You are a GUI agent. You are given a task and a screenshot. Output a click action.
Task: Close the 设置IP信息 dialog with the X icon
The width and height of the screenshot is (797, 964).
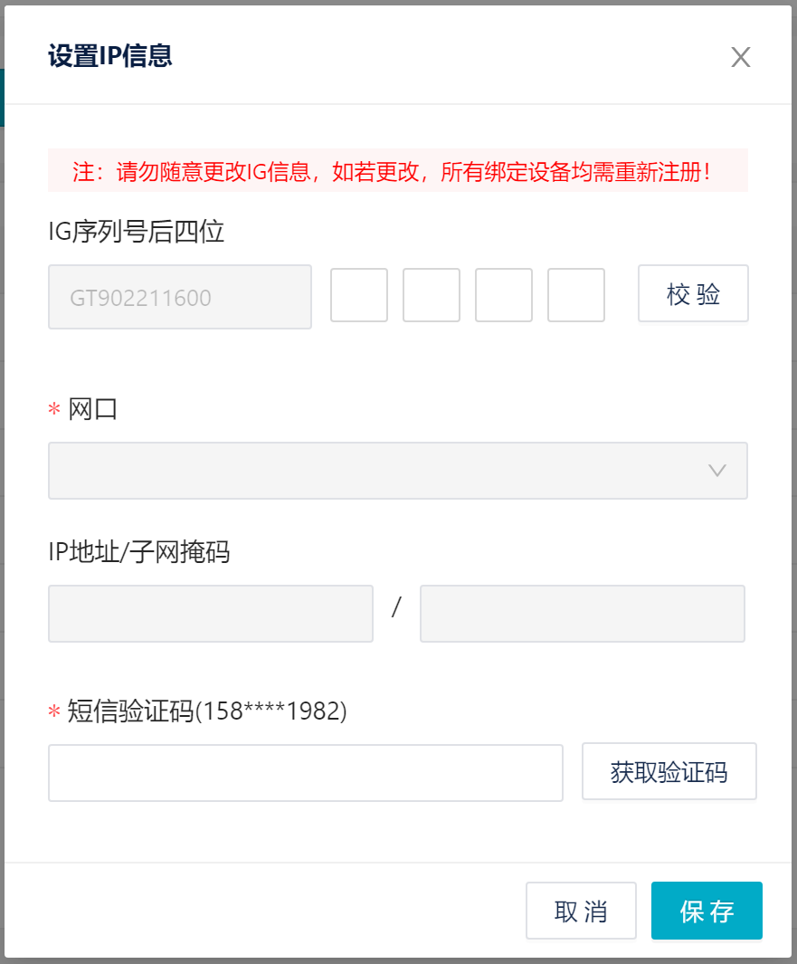(x=741, y=58)
